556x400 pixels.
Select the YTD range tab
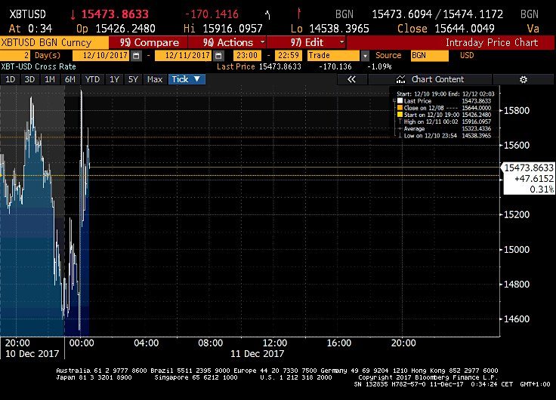tap(92, 79)
